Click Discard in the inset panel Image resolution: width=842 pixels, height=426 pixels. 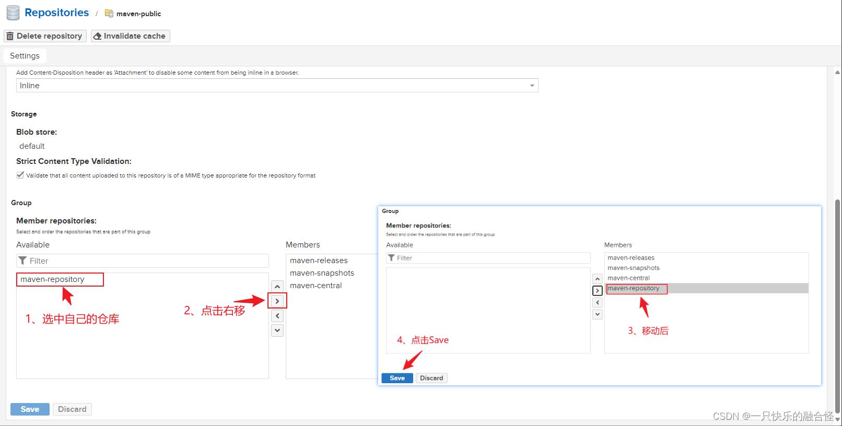coord(431,378)
